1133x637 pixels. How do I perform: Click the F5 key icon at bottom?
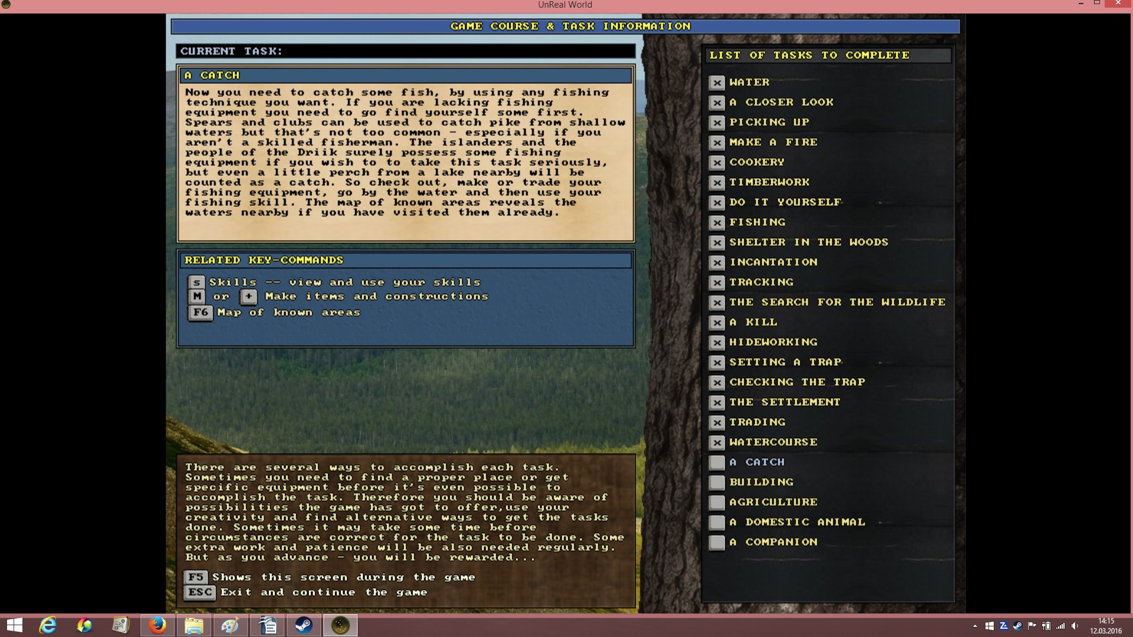pyautogui.click(x=196, y=577)
